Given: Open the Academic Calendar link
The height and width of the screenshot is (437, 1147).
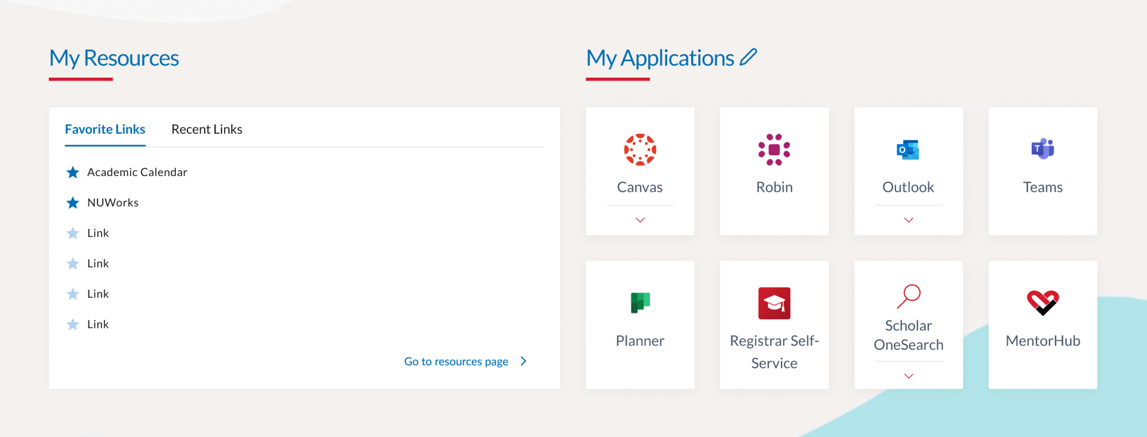Looking at the screenshot, I should pos(137,173).
